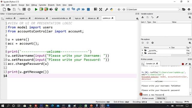Switch to login.py tab
This screenshot has height=108, width=192.
pos(78,18)
